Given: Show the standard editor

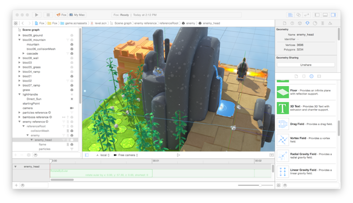Looking at the screenshot, I should [290, 15].
